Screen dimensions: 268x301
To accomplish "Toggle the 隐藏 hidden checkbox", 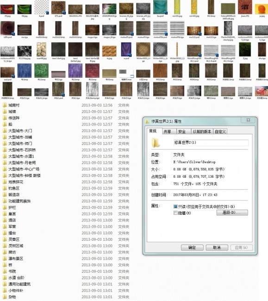I will 175,213.
